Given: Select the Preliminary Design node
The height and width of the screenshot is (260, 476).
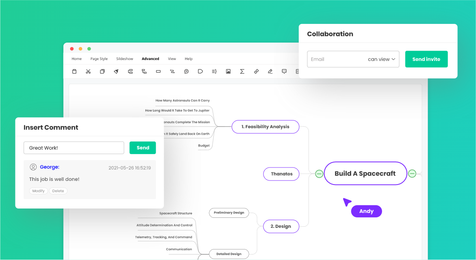Looking at the screenshot, I should pos(229,213).
